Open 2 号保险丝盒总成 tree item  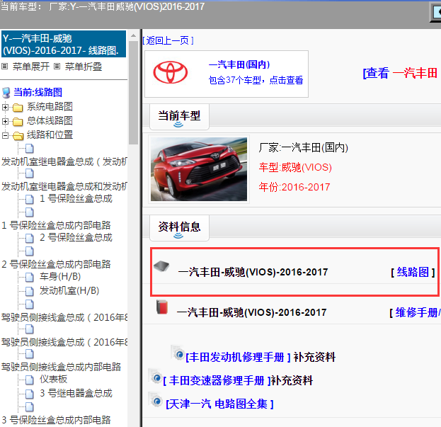[x=76, y=238]
